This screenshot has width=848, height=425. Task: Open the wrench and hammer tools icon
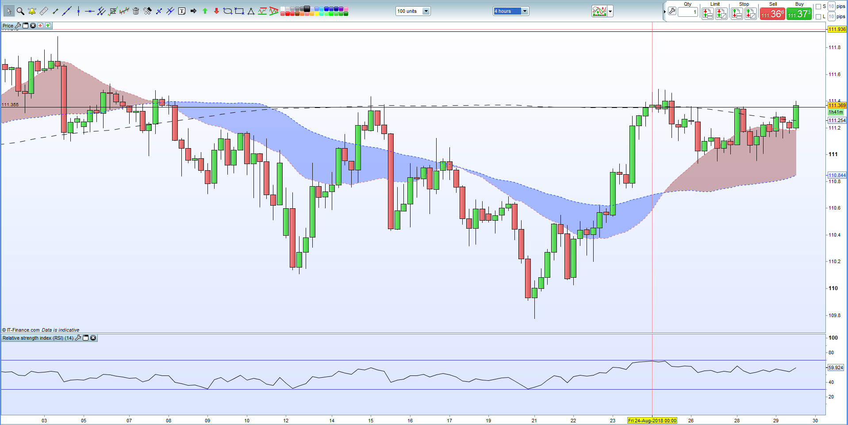(x=147, y=11)
